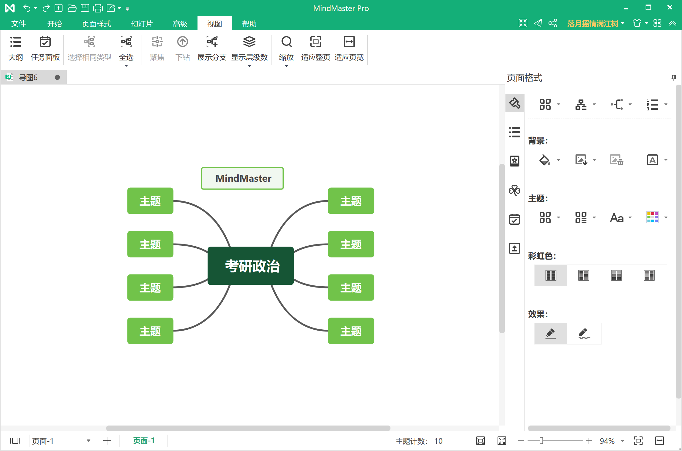682x451 pixels.
Task: Open the 文件 menu
Action: click(x=19, y=24)
